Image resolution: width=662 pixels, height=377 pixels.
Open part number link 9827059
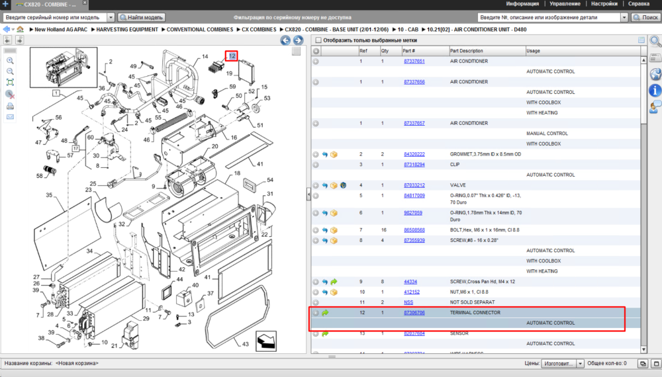pos(413,213)
